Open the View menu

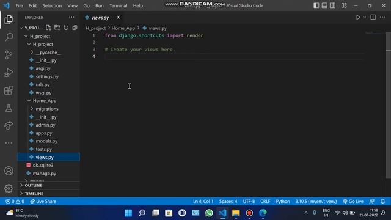[72, 5]
